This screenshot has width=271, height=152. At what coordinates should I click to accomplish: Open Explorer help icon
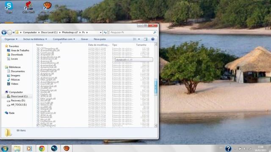[153, 39]
